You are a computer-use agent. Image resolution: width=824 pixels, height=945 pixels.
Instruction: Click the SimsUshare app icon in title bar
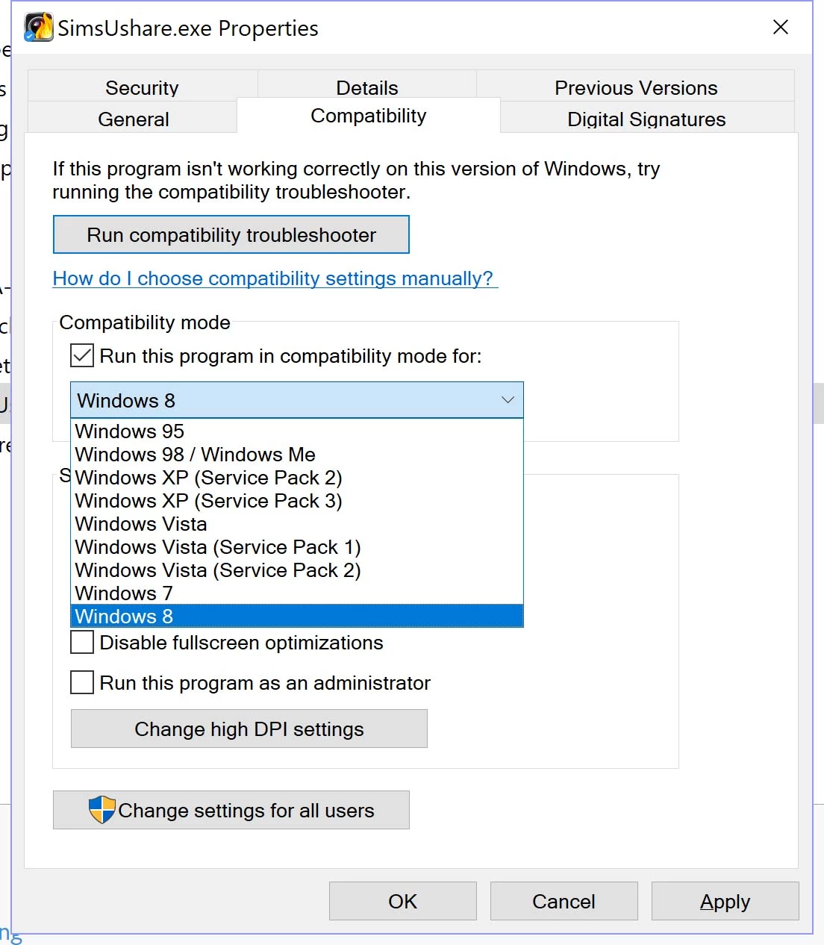(39, 28)
